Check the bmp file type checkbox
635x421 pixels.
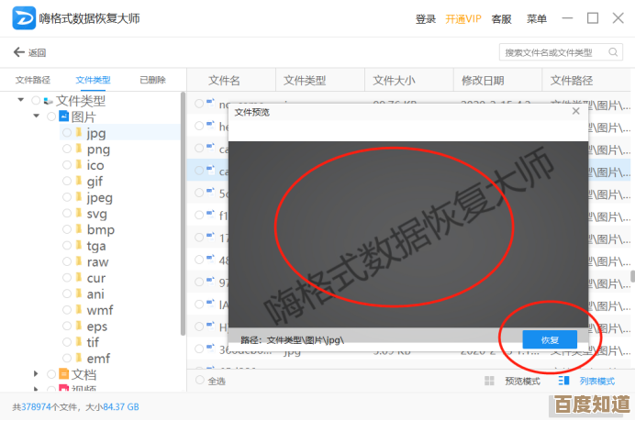point(66,229)
